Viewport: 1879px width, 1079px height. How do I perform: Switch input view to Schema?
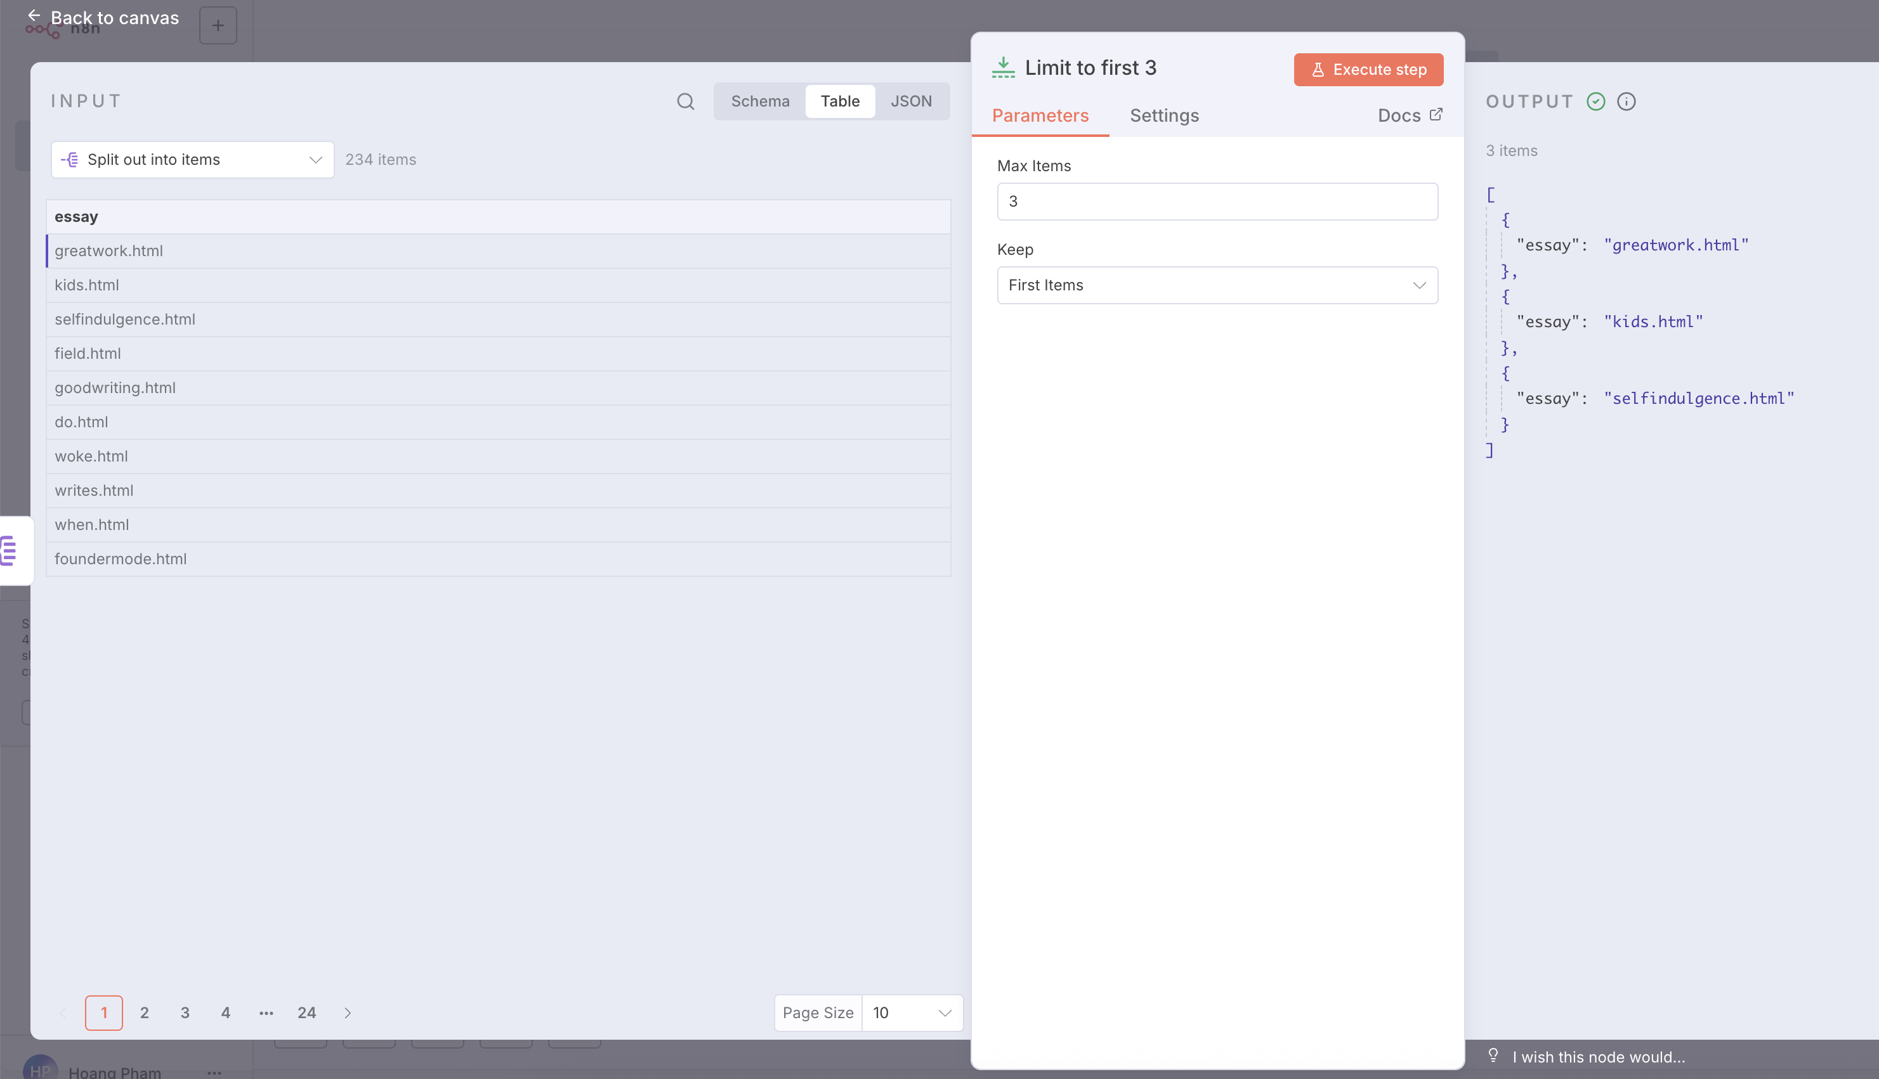pos(760,101)
